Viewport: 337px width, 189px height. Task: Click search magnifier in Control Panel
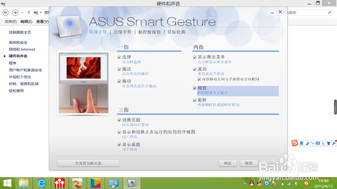(330, 13)
